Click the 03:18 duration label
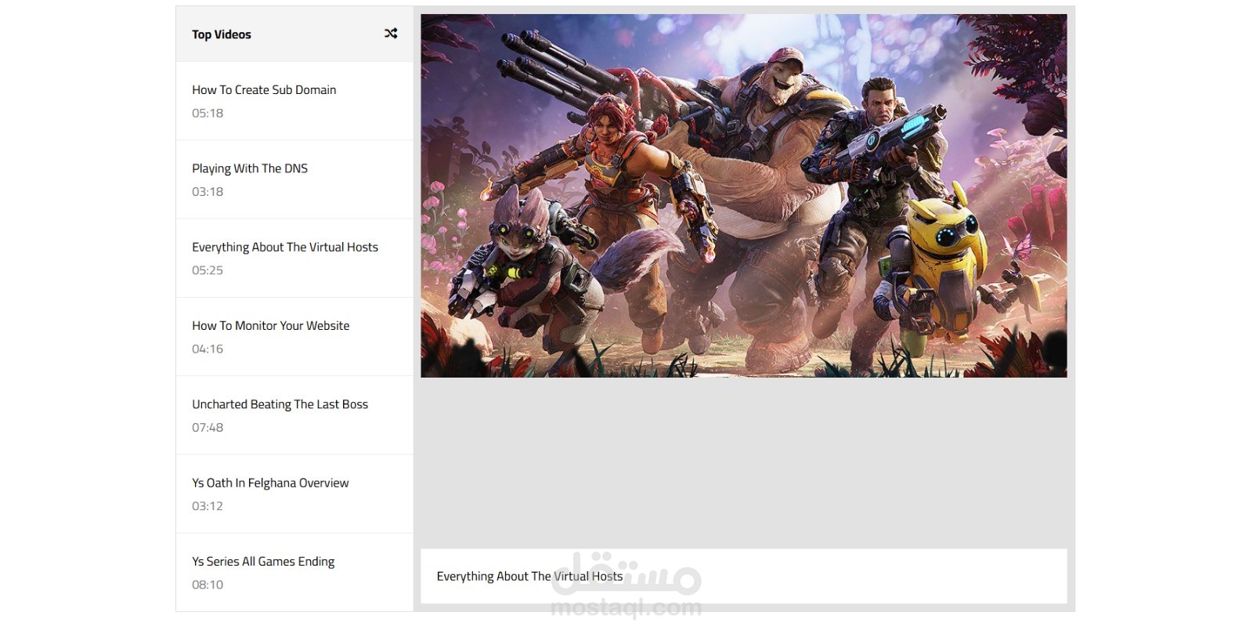Screen dimensions: 1253x633 pos(208,191)
